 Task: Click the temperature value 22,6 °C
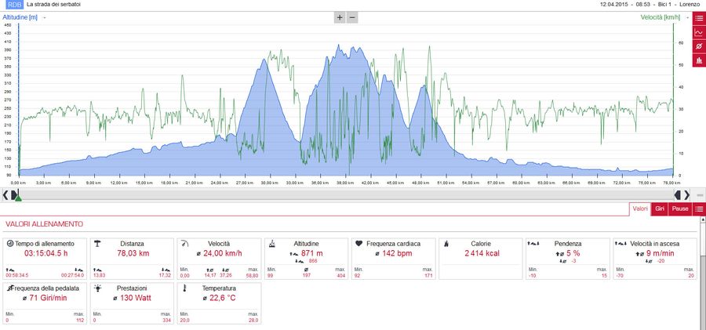tap(223, 298)
